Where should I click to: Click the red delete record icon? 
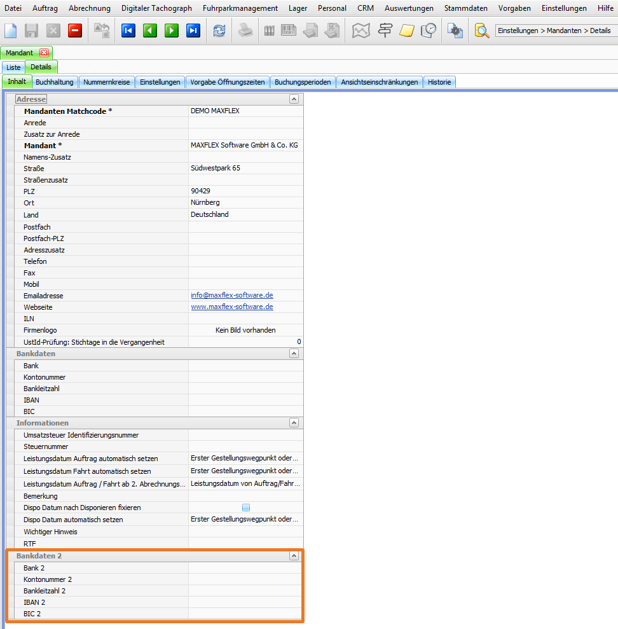(75, 31)
